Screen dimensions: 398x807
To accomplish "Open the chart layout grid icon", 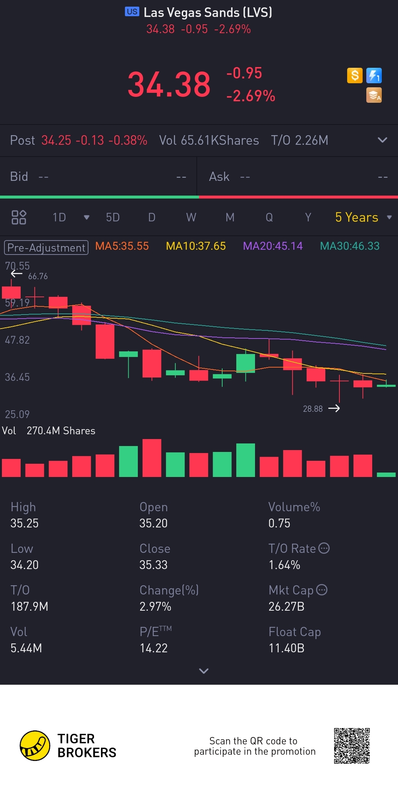I will point(19,217).
